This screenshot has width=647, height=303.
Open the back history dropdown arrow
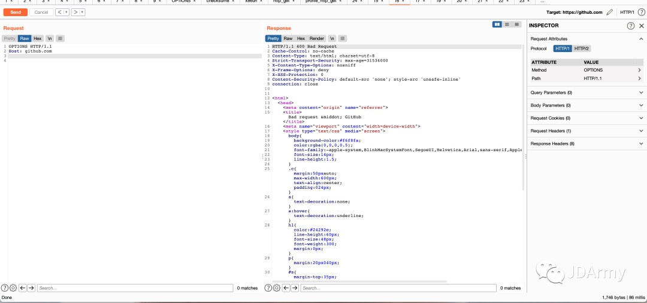[x=66, y=13]
